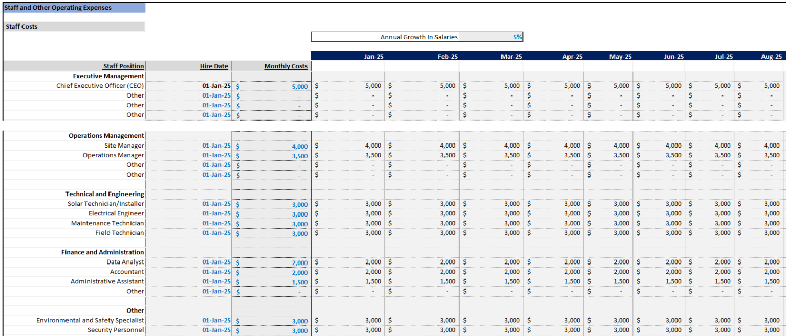
Task: Select Operations Manager monthly cost 3,500
Action: 271,155
